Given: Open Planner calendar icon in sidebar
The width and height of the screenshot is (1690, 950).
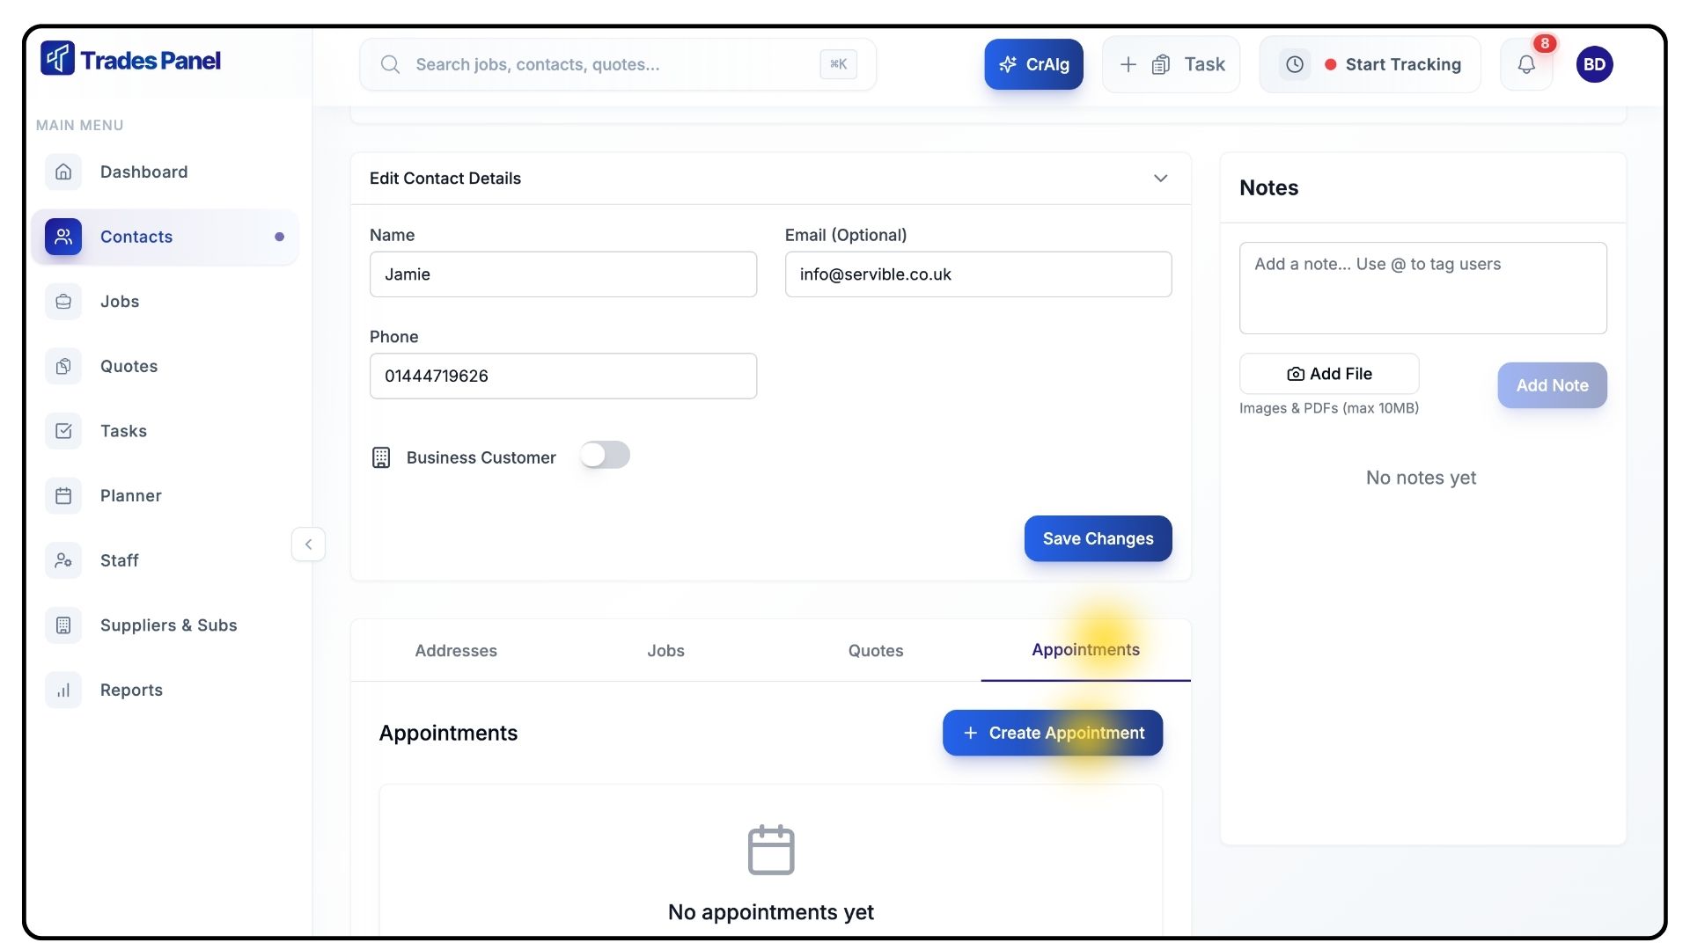Looking at the screenshot, I should [x=63, y=496].
